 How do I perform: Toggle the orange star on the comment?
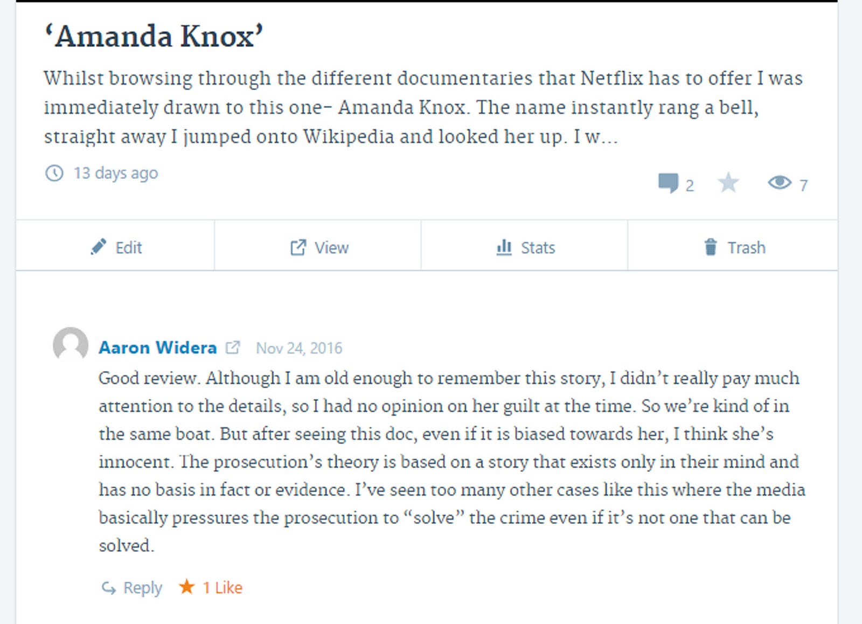pyautogui.click(x=187, y=586)
